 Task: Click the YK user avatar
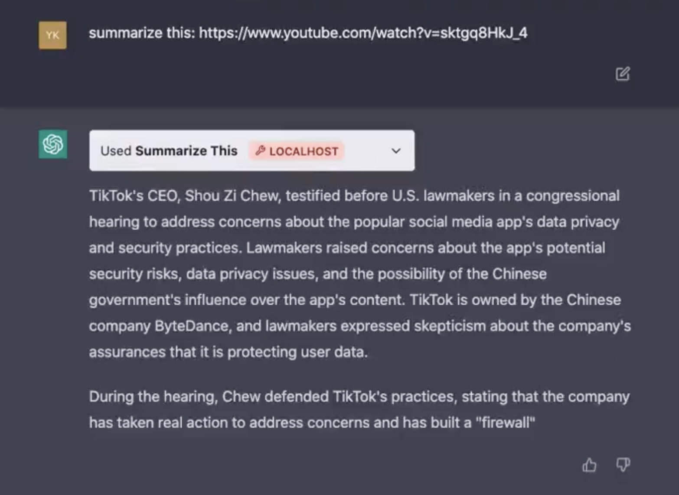tap(52, 35)
